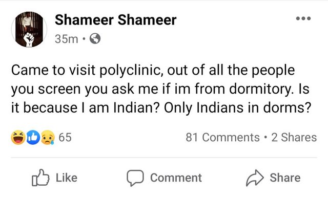Open the 35m post timestamp
Viewport: 328px width, 197px height.
click(x=66, y=39)
